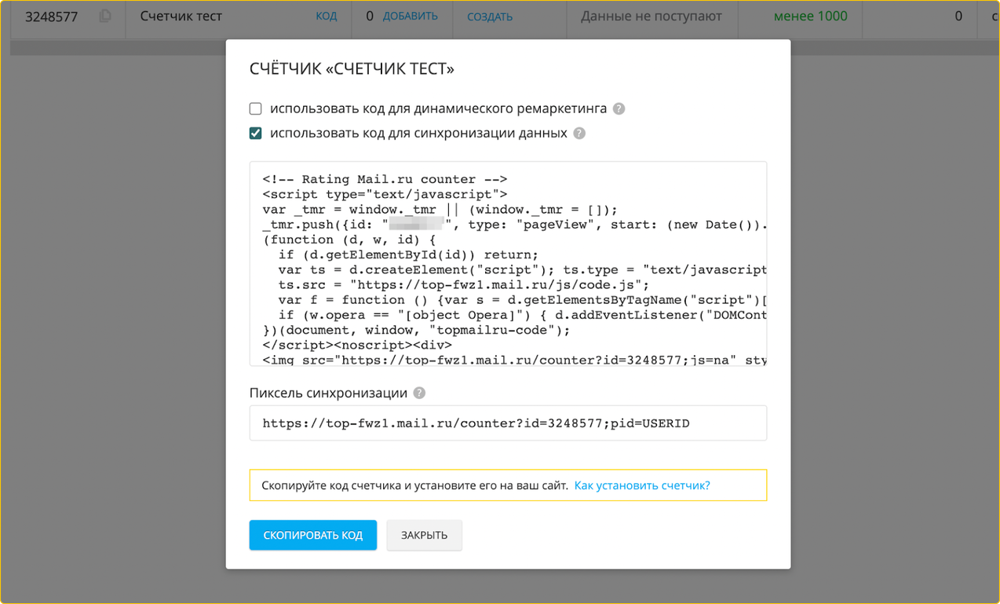
Task: Select the pixel synchronization URL field
Action: point(508,423)
